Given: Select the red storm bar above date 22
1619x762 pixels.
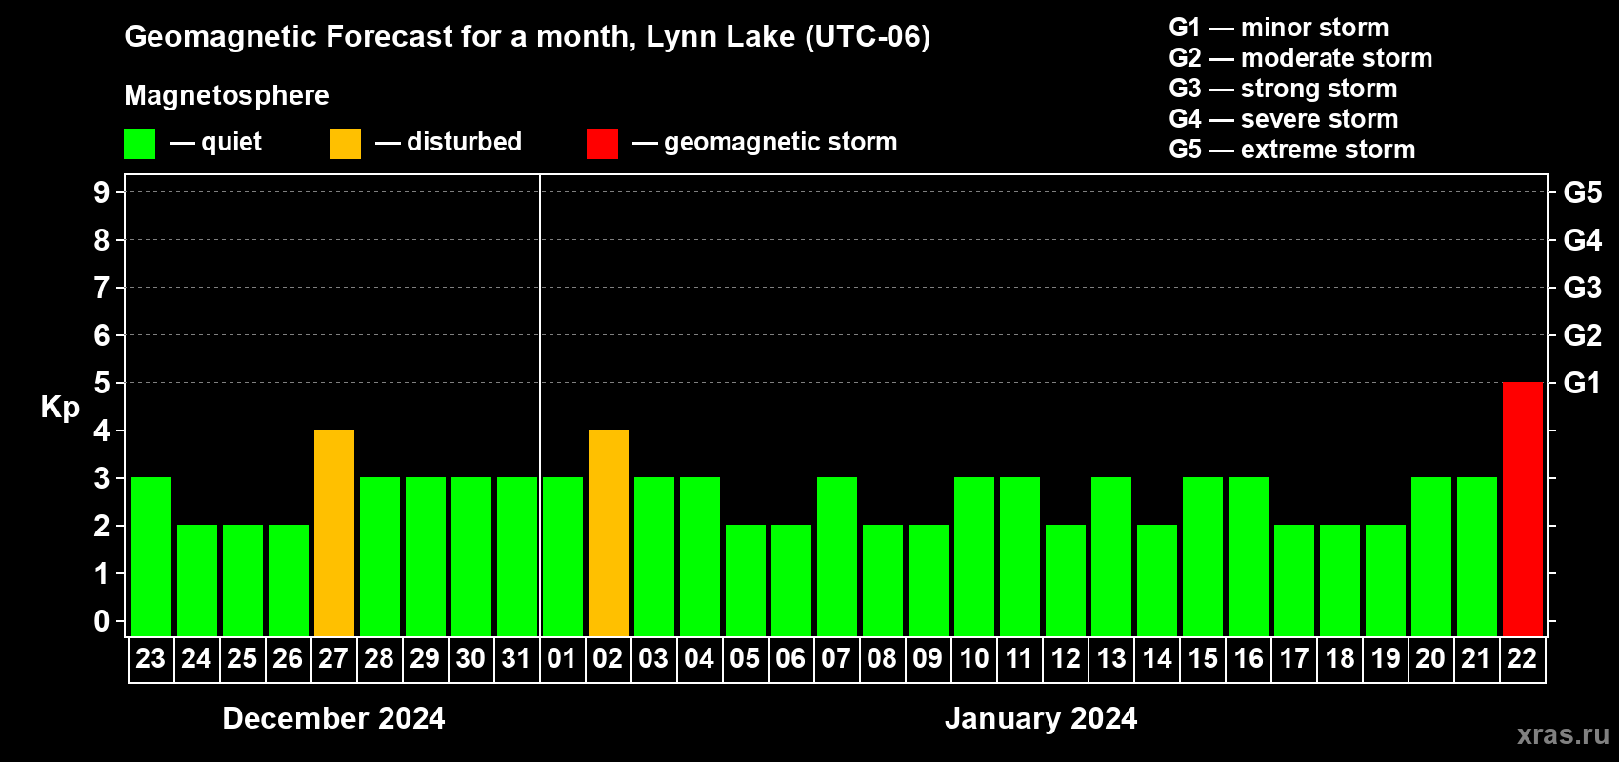Looking at the screenshot, I should click(x=1523, y=509).
